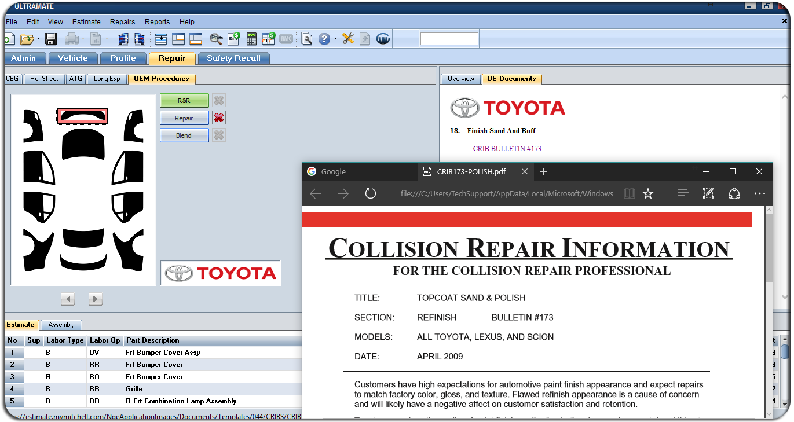Click the green R&R button
The width and height of the screenshot is (794, 422).
click(184, 101)
